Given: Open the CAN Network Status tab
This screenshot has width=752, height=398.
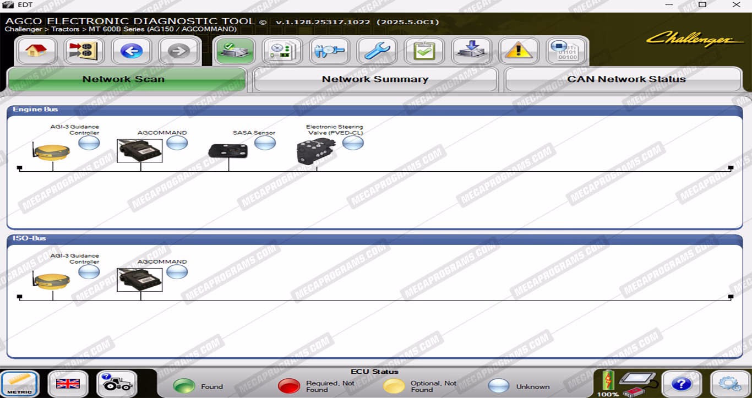Looking at the screenshot, I should click(626, 79).
